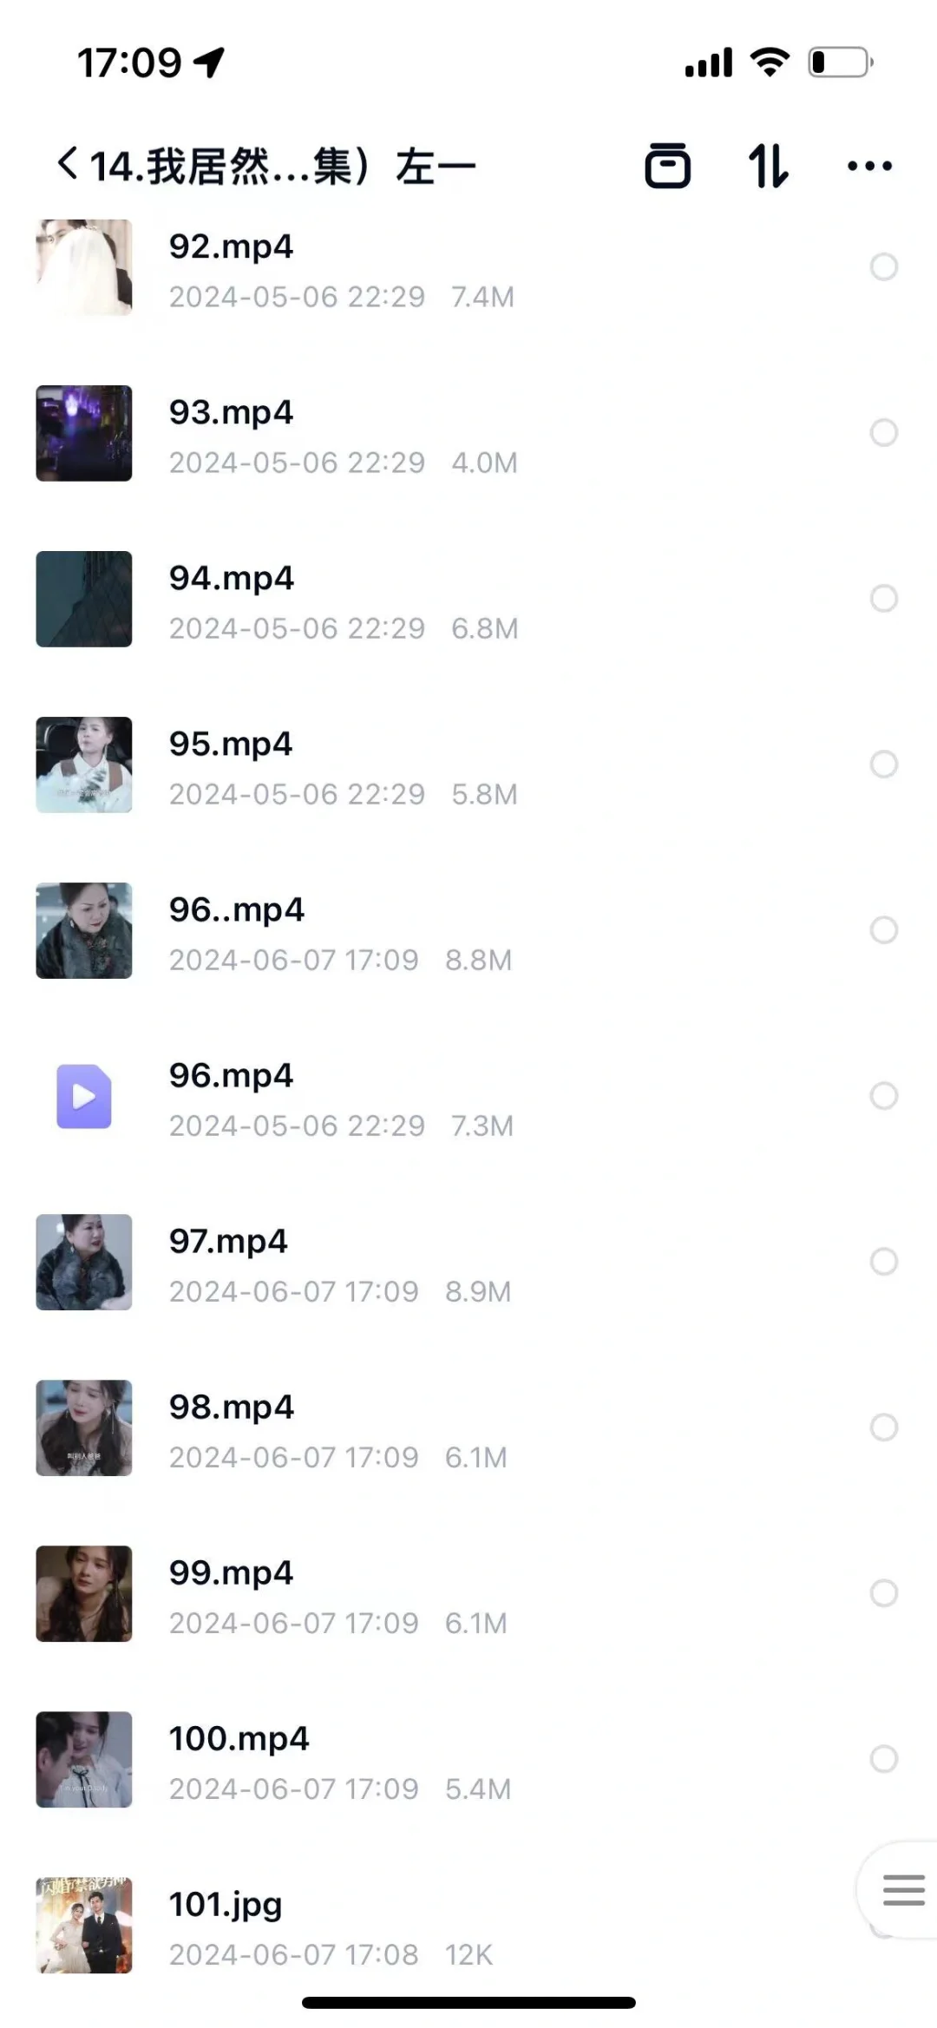
Task: Open the 94.mp4 dark thumbnail
Action: [x=84, y=599]
